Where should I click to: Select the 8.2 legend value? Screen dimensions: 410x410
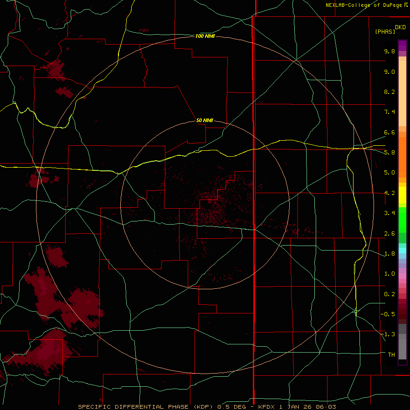(389, 92)
